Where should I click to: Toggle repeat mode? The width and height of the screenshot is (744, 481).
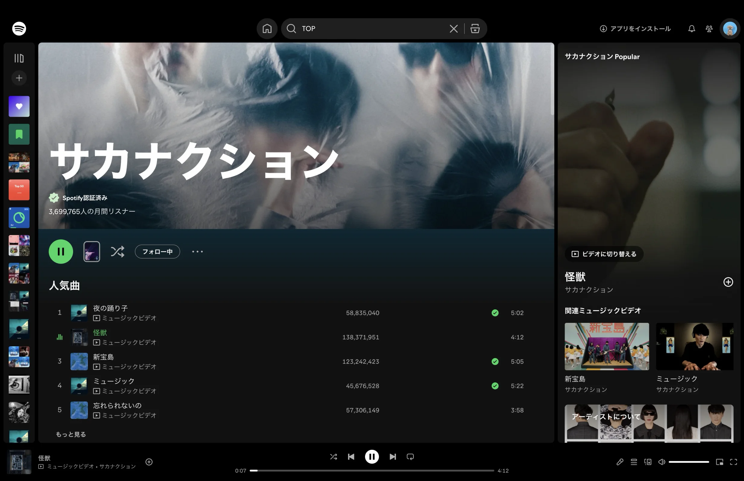[x=410, y=457]
